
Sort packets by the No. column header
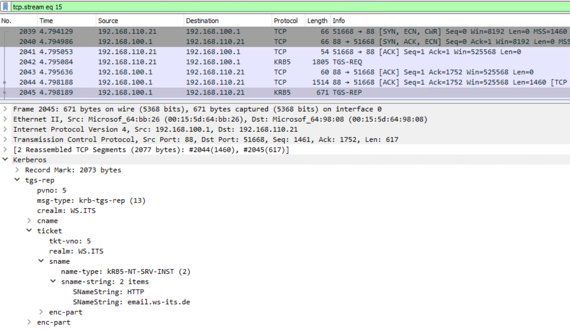[x=19, y=21]
